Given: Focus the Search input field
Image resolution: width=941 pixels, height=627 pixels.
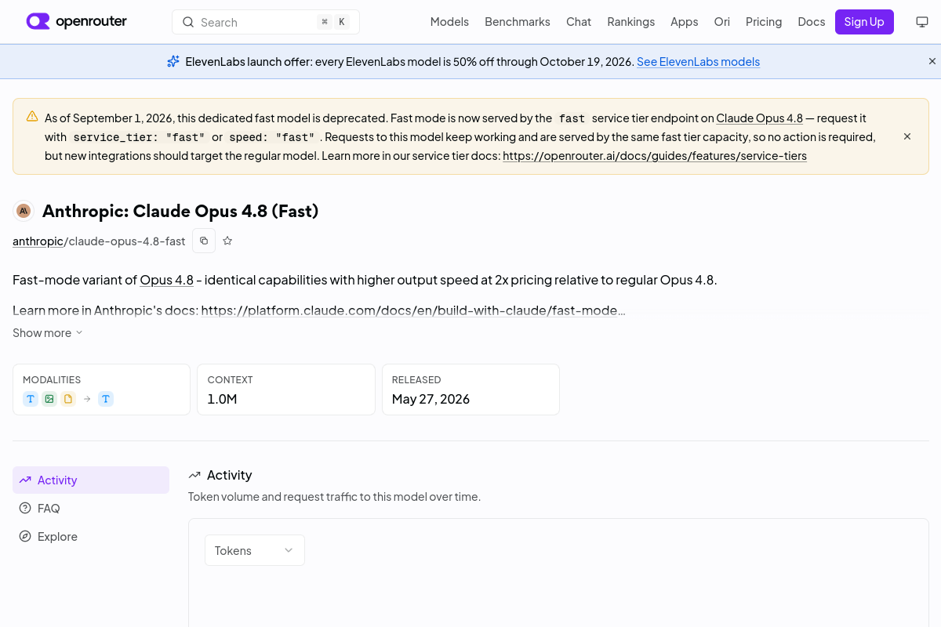Looking at the screenshot, I should click(x=266, y=22).
